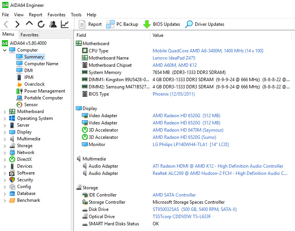Viewport: 295px width, 231px height.
Task: Click the Back navigation arrow
Action: pos(6,24)
